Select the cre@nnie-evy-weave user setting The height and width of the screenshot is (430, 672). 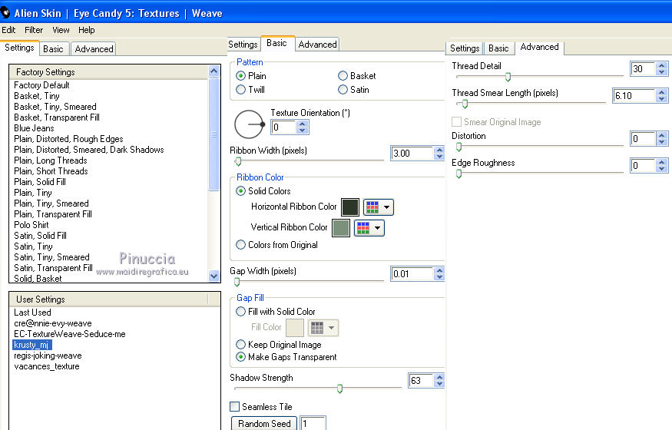tap(53, 323)
